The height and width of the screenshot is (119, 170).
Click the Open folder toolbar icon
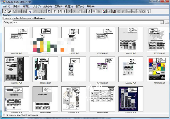[9, 11]
